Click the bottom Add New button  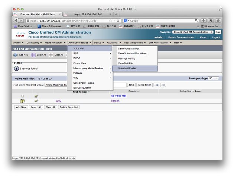(21, 107)
